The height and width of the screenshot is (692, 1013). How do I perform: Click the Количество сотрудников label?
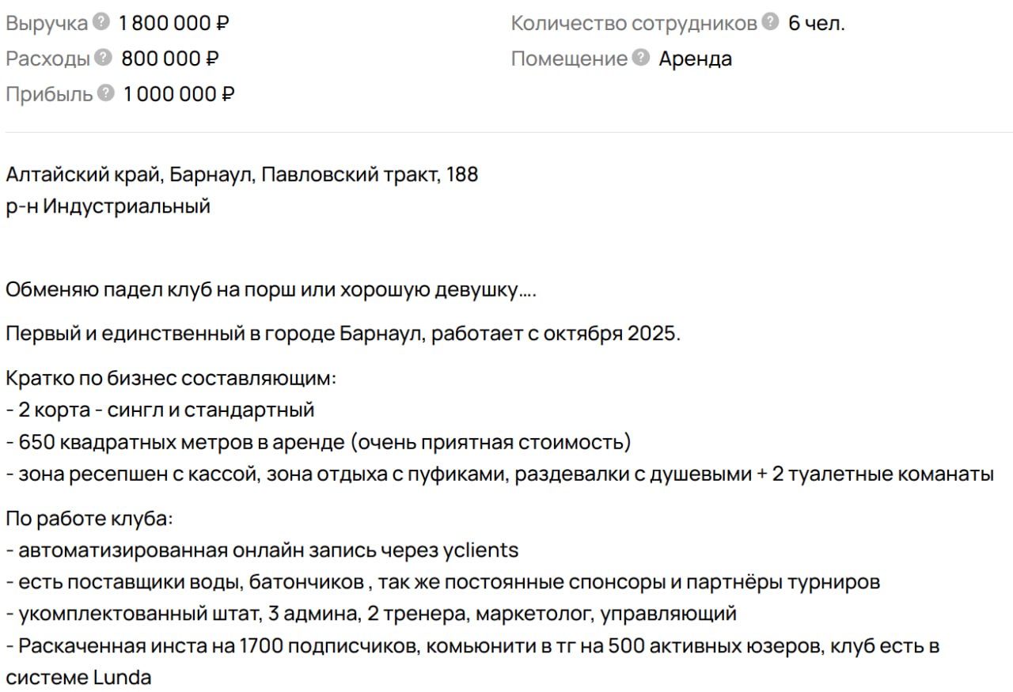coord(633,24)
